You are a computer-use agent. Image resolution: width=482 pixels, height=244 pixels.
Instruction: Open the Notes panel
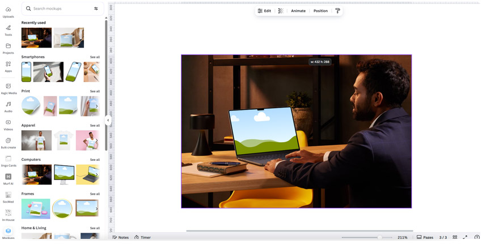click(120, 237)
